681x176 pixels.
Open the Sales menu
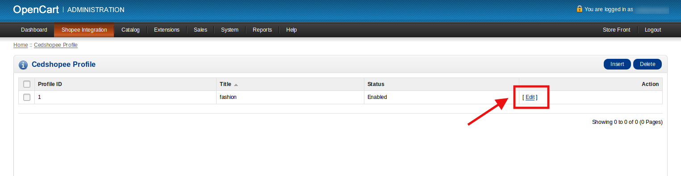tap(200, 30)
